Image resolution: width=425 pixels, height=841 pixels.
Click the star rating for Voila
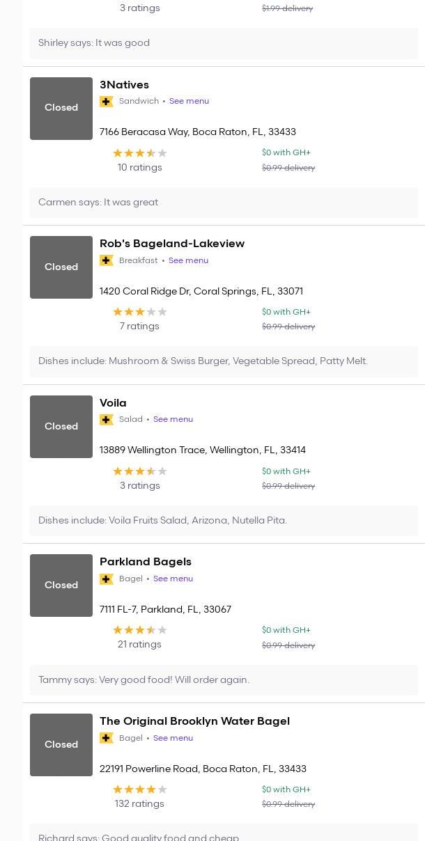coord(140,471)
